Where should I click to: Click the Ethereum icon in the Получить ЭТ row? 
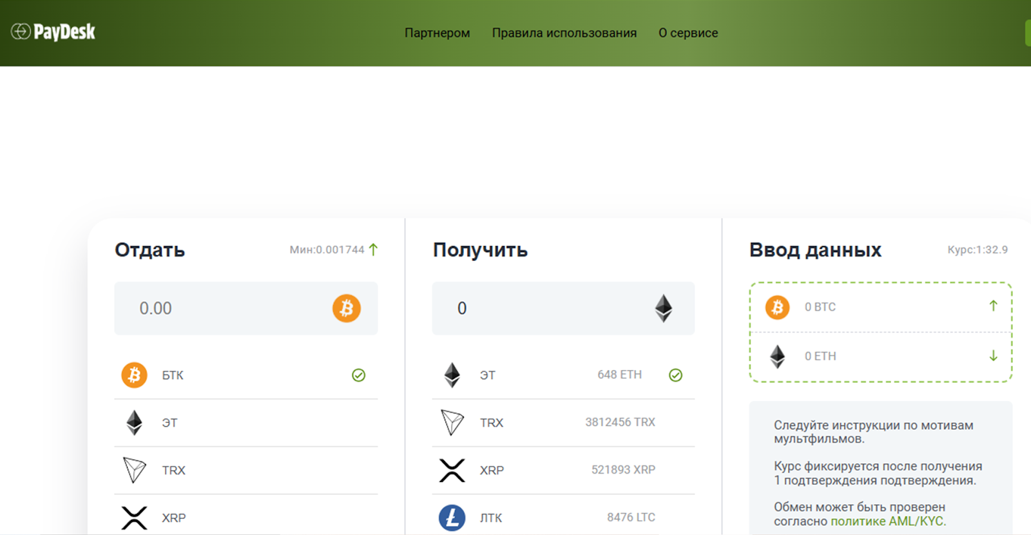tap(452, 375)
